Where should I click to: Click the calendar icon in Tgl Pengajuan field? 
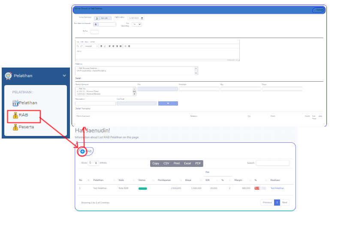pos(142,18)
